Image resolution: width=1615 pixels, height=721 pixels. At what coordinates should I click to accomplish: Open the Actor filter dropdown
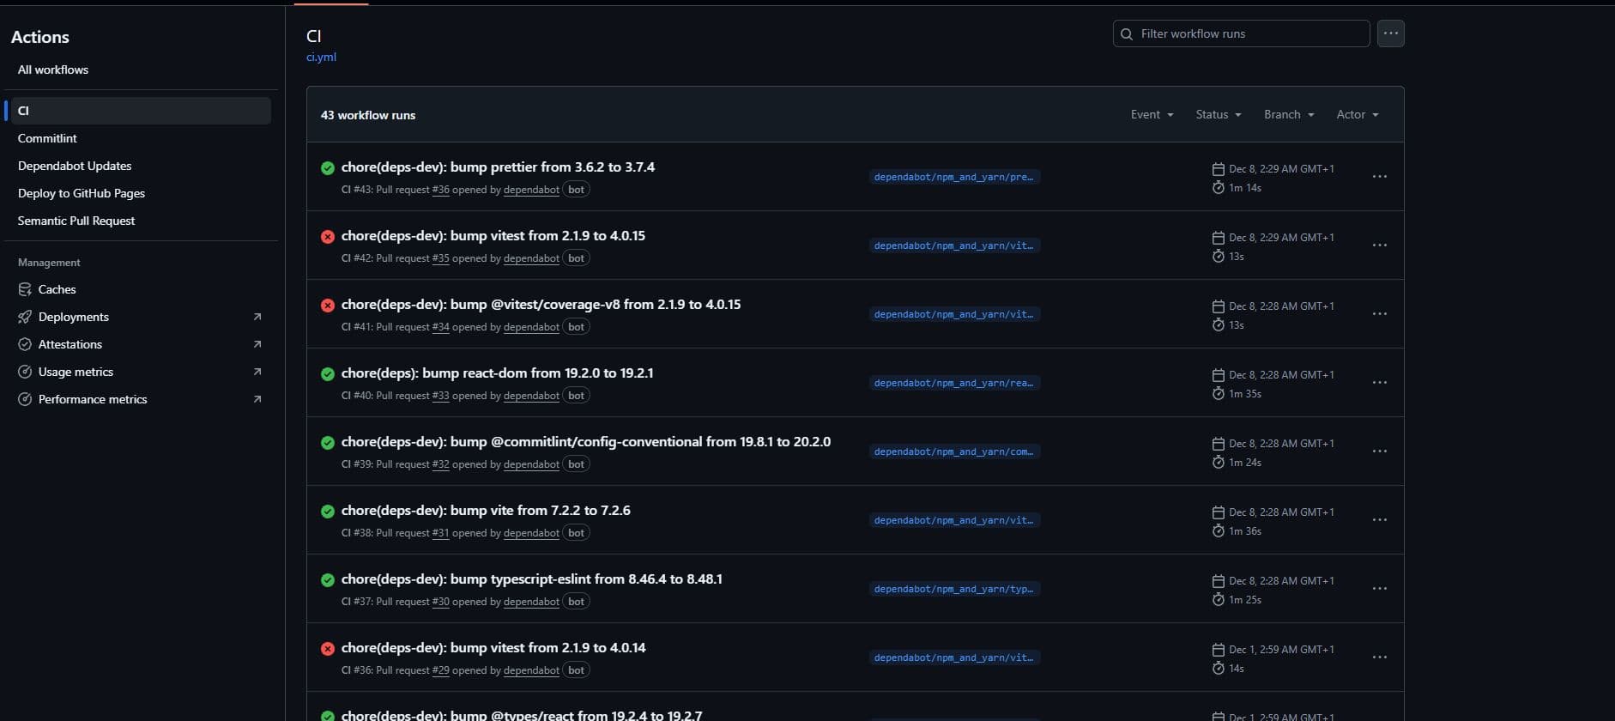coord(1358,114)
